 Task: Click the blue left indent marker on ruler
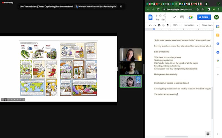click(154, 29)
